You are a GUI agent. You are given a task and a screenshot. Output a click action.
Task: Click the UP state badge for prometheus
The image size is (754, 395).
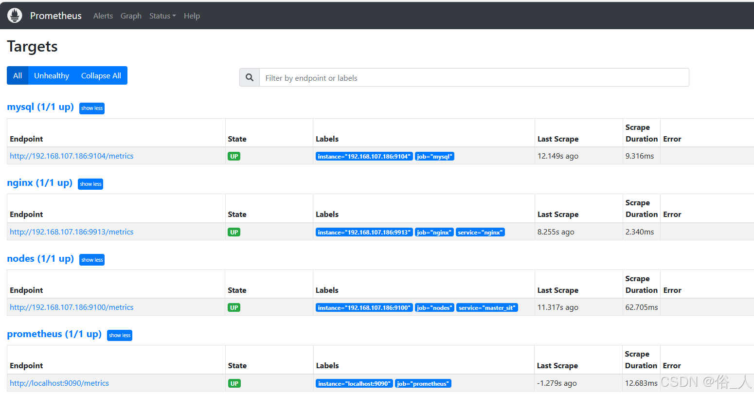tap(234, 383)
